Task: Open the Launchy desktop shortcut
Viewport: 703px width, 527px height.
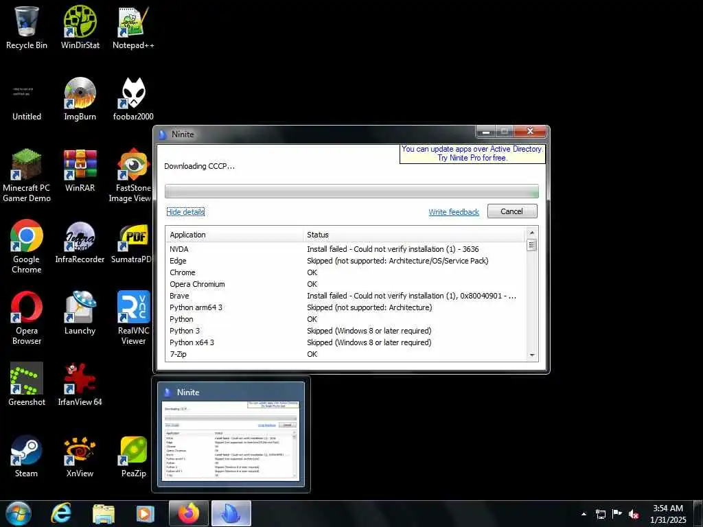Action: coord(80,314)
